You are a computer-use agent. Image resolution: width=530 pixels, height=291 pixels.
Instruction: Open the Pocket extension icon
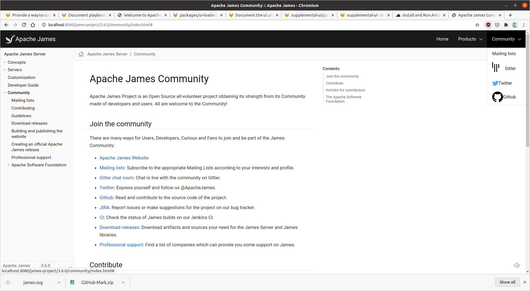tap(497, 25)
